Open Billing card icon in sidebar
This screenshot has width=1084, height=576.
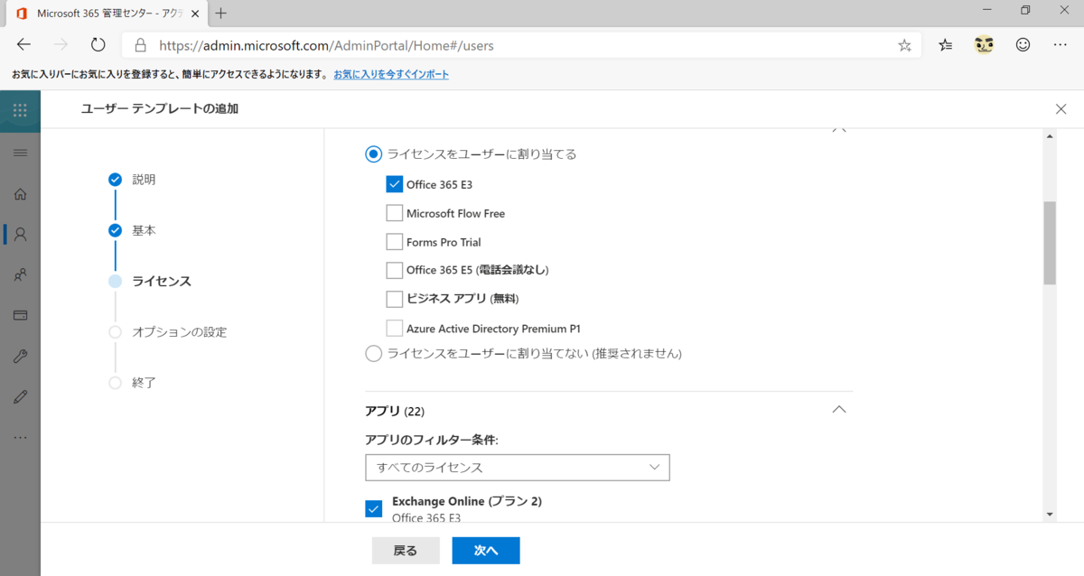[x=20, y=315]
